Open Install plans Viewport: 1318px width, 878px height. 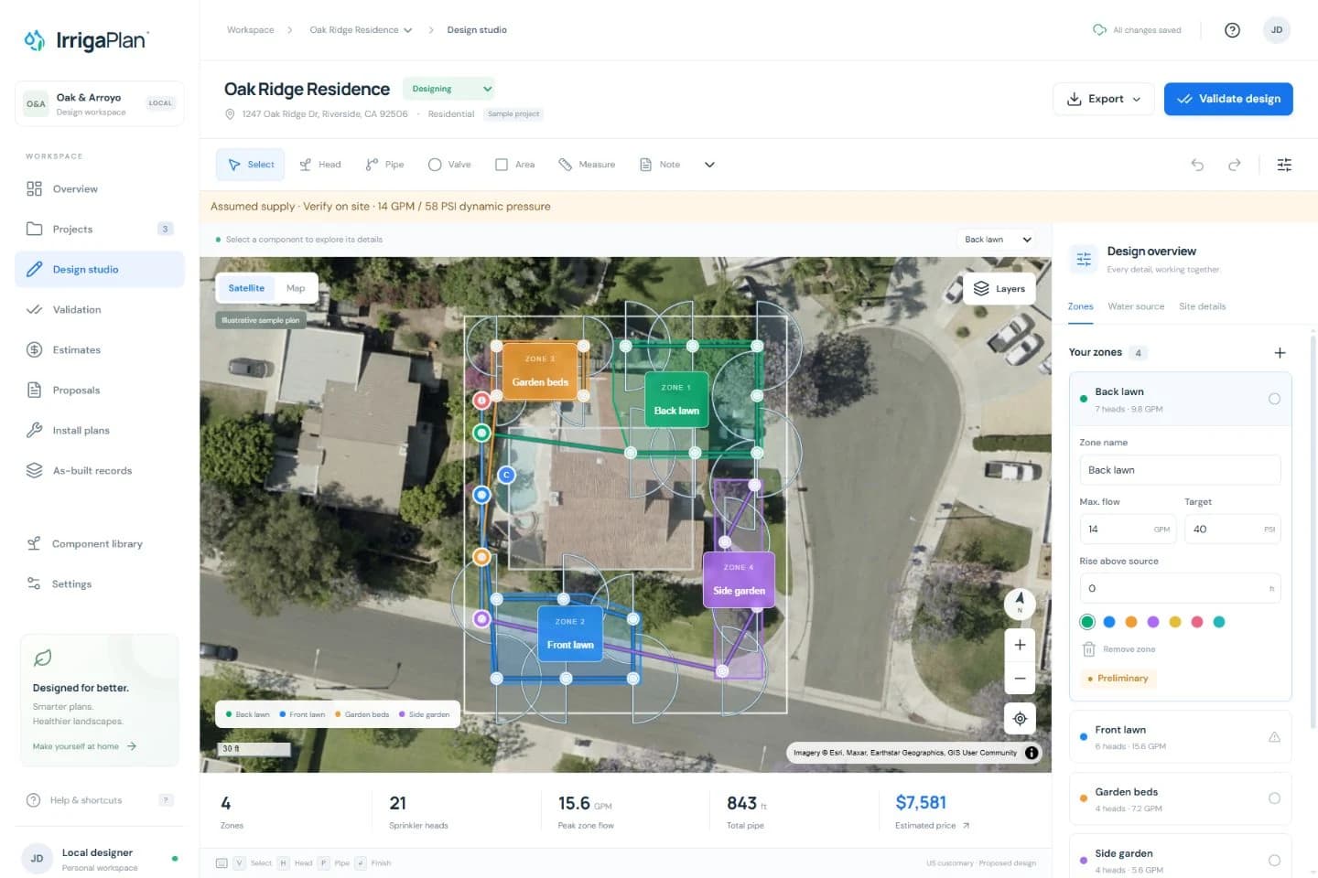pos(99,431)
